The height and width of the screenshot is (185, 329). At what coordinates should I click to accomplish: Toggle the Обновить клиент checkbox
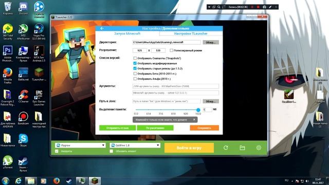coord(112,151)
